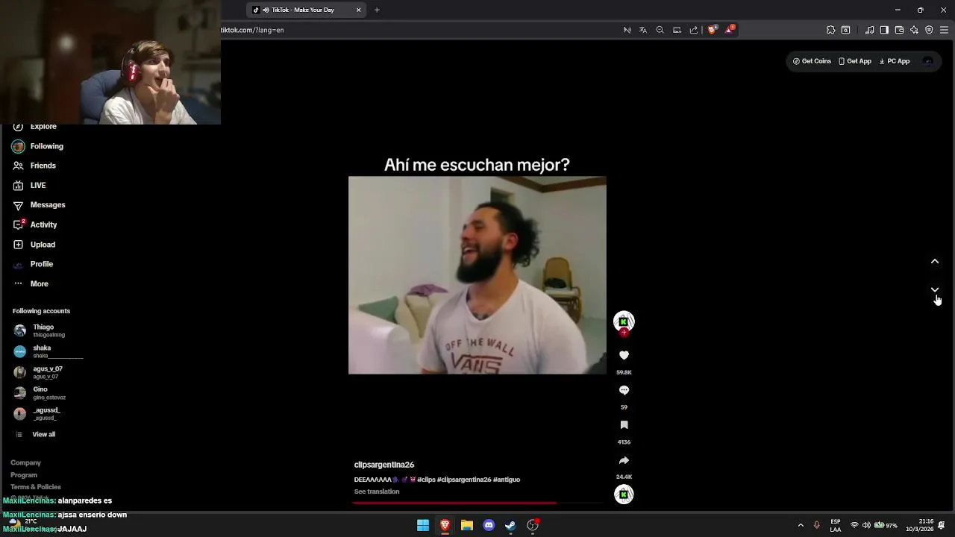Open the Windows Start menu
The image size is (955, 537).
423,525
